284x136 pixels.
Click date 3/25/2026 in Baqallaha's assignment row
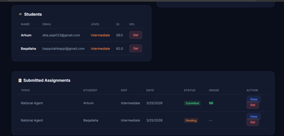tap(154, 120)
